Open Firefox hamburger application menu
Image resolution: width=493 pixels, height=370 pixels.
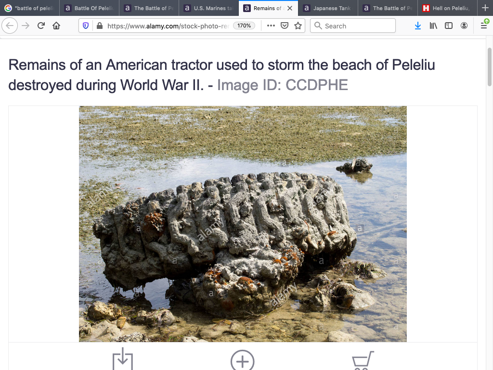click(x=484, y=25)
